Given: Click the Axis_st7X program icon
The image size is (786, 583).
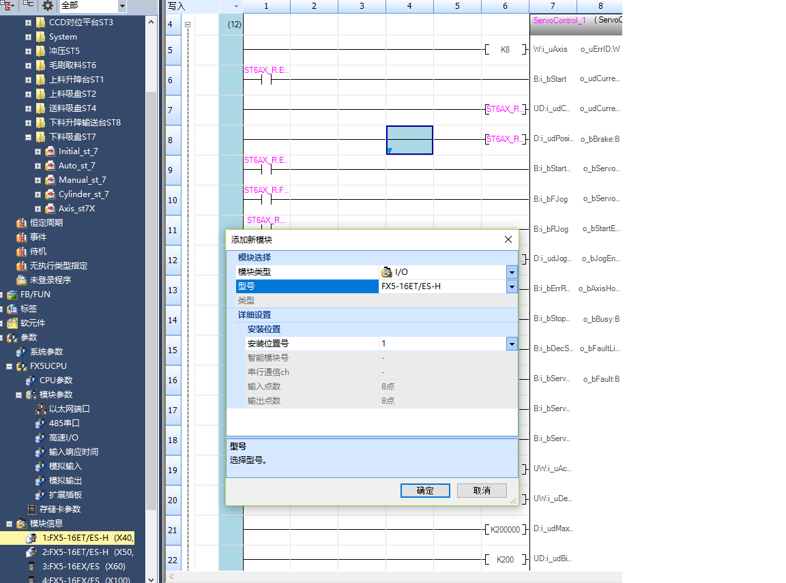Looking at the screenshot, I should (x=50, y=209).
